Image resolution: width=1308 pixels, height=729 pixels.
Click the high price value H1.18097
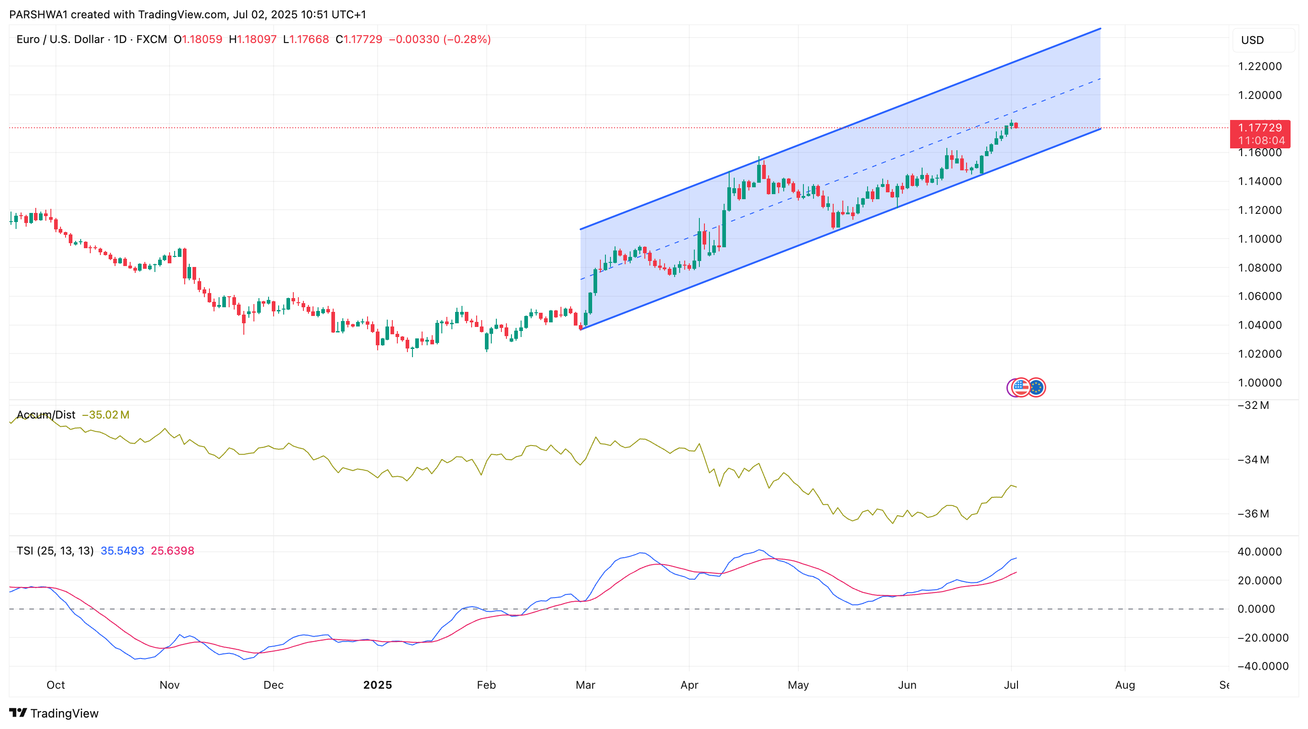[x=253, y=39]
